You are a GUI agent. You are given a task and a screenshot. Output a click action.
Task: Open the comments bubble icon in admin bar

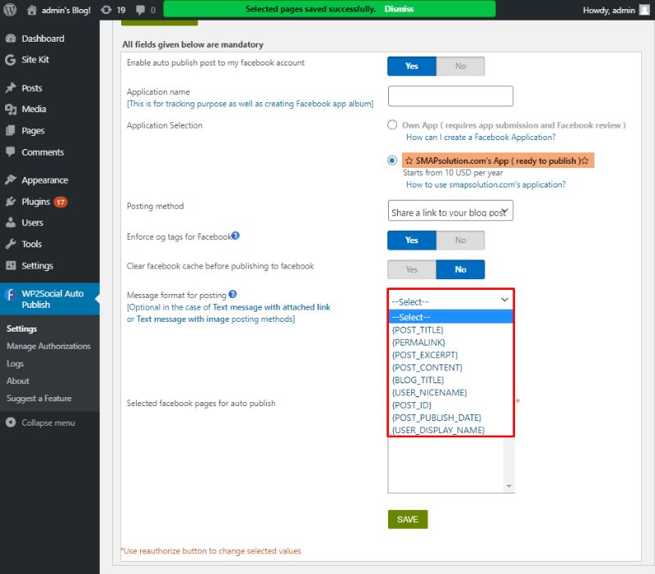141,10
